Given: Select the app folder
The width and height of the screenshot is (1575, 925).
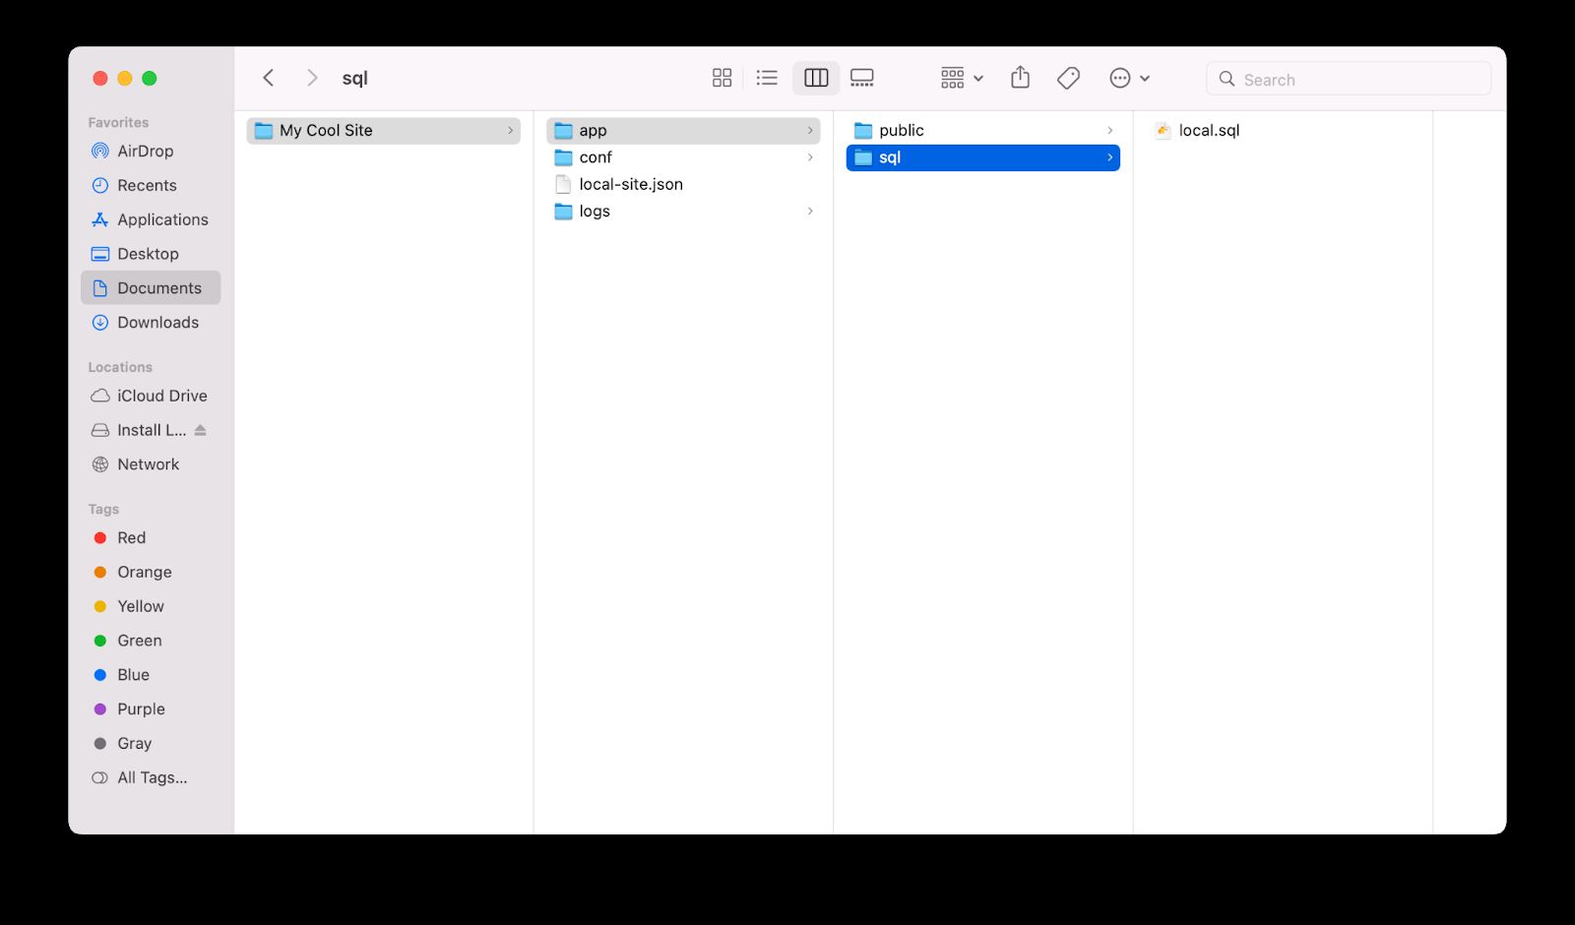Looking at the screenshot, I should 683,130.
